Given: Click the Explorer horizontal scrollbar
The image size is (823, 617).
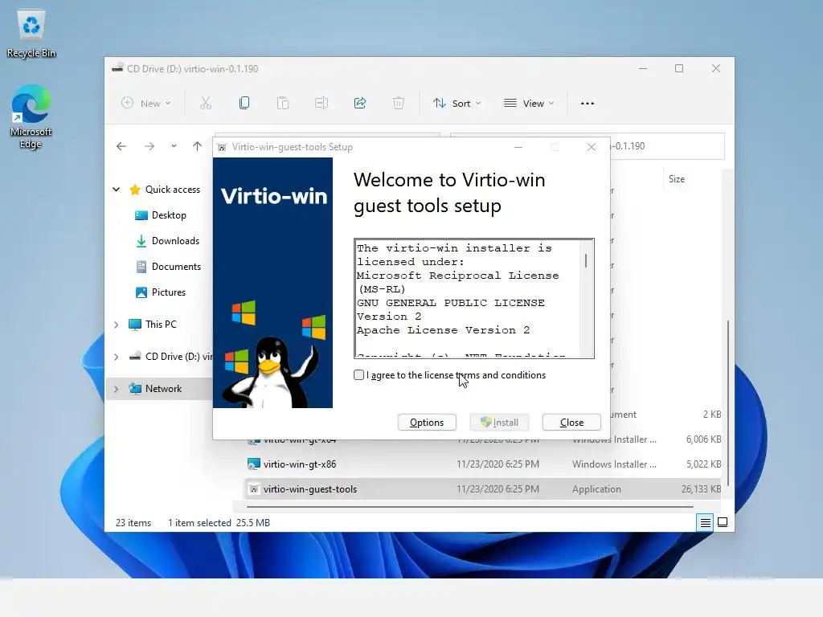Looking at the screenshot, I should tap(469, 507).
